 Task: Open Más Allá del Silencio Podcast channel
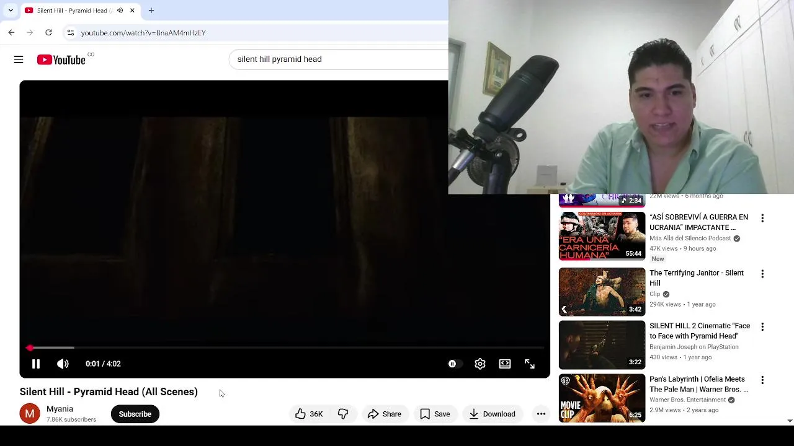(x=690, y=238)
